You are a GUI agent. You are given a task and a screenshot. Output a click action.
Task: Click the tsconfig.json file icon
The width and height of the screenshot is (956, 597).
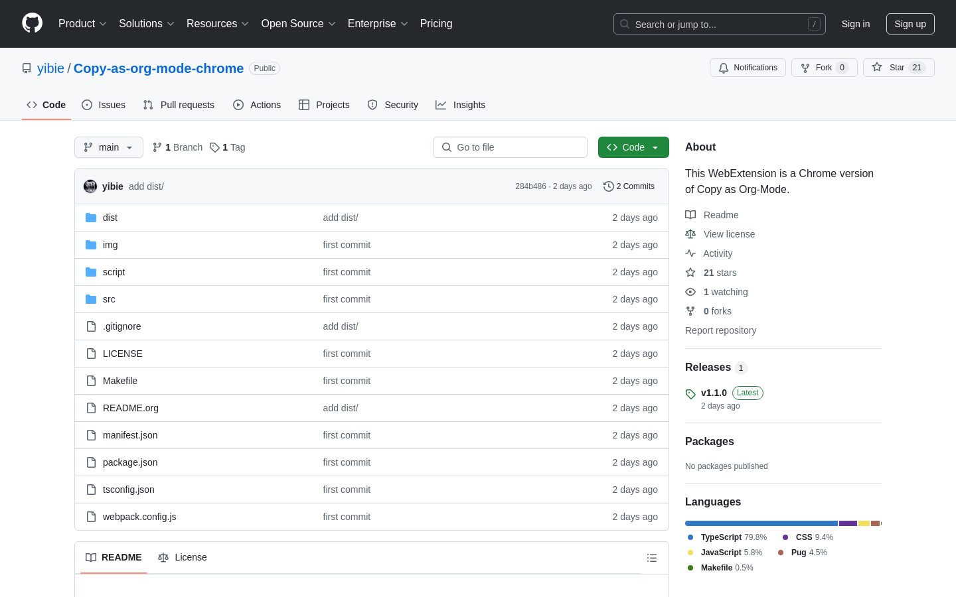click(x=91, y=490)
